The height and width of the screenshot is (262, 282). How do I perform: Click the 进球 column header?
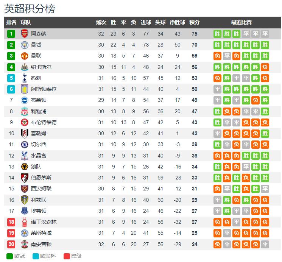coord(146,22)
